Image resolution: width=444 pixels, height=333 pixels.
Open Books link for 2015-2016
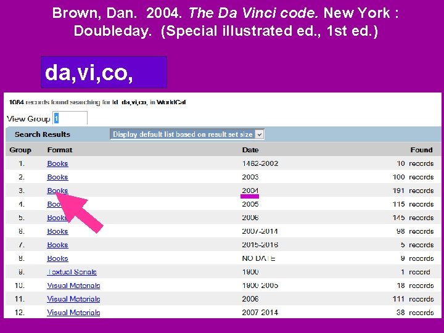coord(57,245)
